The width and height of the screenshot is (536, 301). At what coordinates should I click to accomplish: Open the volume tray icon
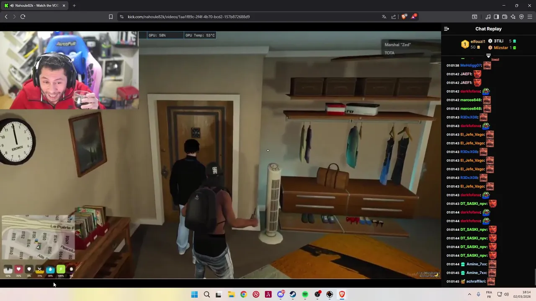click(x=506, y=294)
